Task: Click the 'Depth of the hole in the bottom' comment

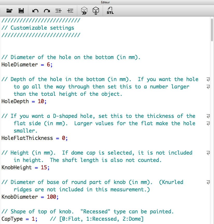Action: click(100, 79)
